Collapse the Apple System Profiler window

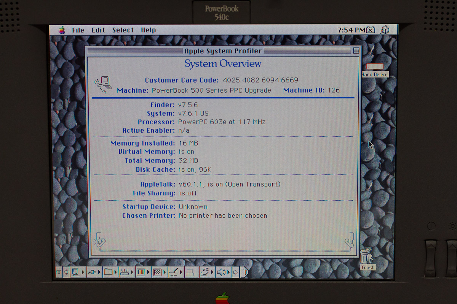(356, 51)
